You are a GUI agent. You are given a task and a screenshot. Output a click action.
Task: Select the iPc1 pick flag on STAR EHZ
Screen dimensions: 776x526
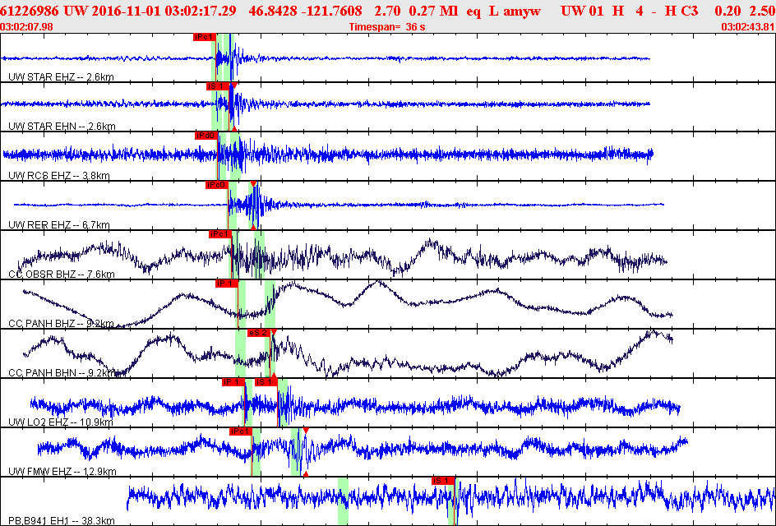pos(205,37)
